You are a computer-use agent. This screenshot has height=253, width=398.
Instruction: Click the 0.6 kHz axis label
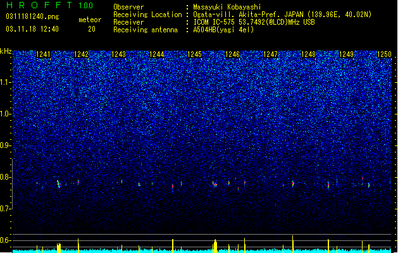[x=5, y=240]
